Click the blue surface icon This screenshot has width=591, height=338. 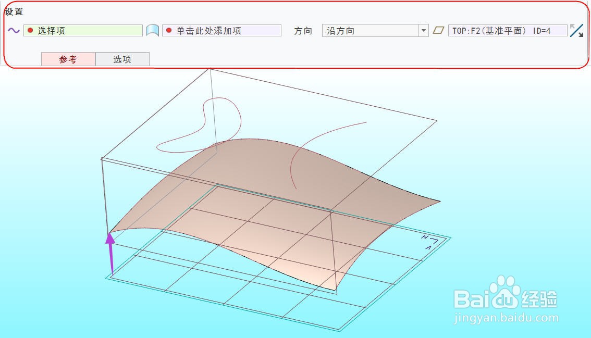(152, 31)
